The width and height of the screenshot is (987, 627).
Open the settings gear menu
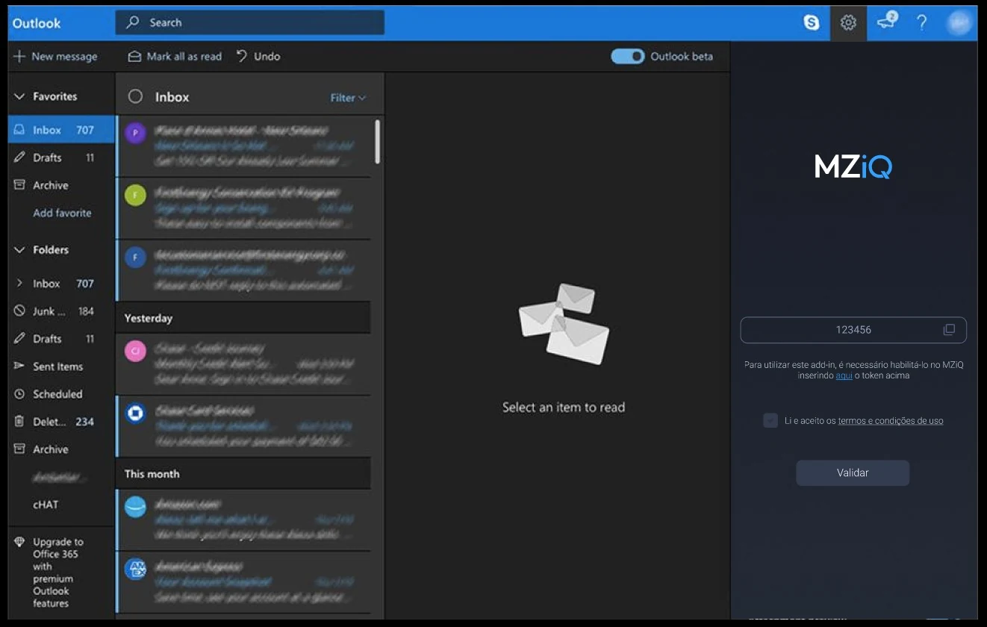(848, 23)
